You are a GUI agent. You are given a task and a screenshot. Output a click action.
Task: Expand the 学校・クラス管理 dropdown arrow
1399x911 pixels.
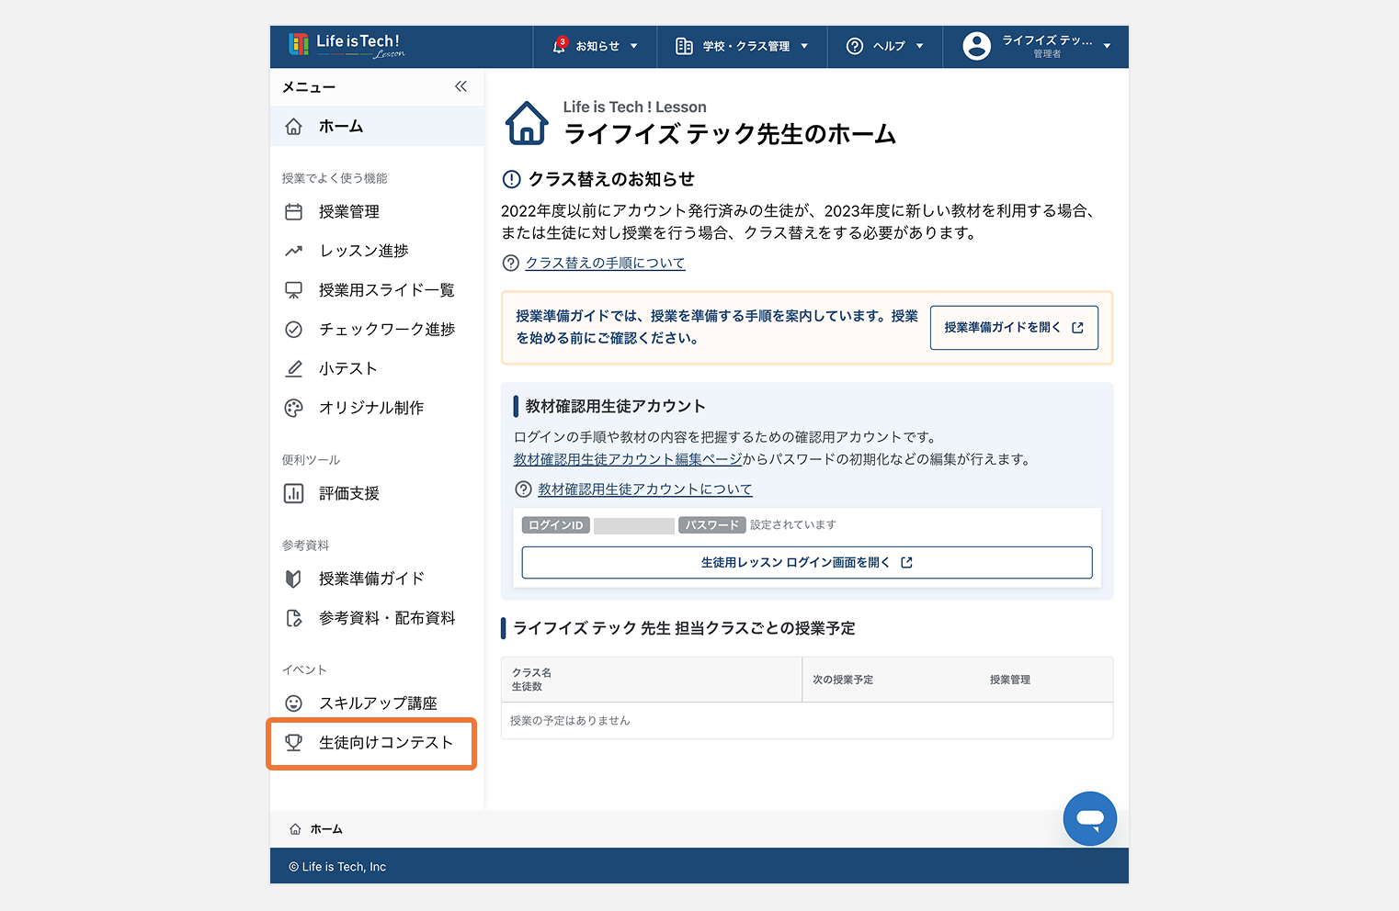coord(804,46)
